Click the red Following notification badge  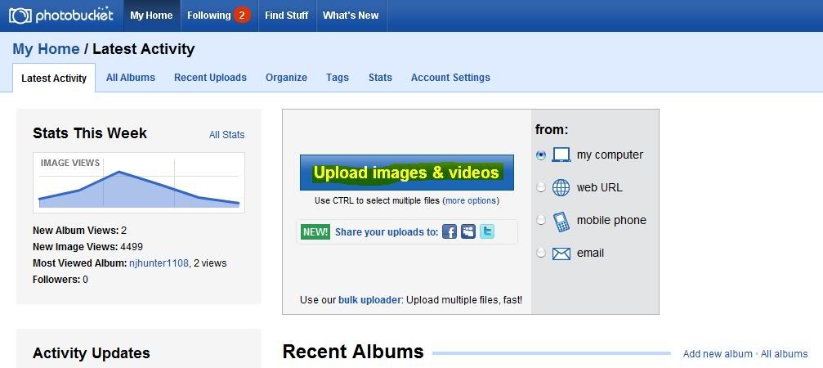click(x=242, y=16)
